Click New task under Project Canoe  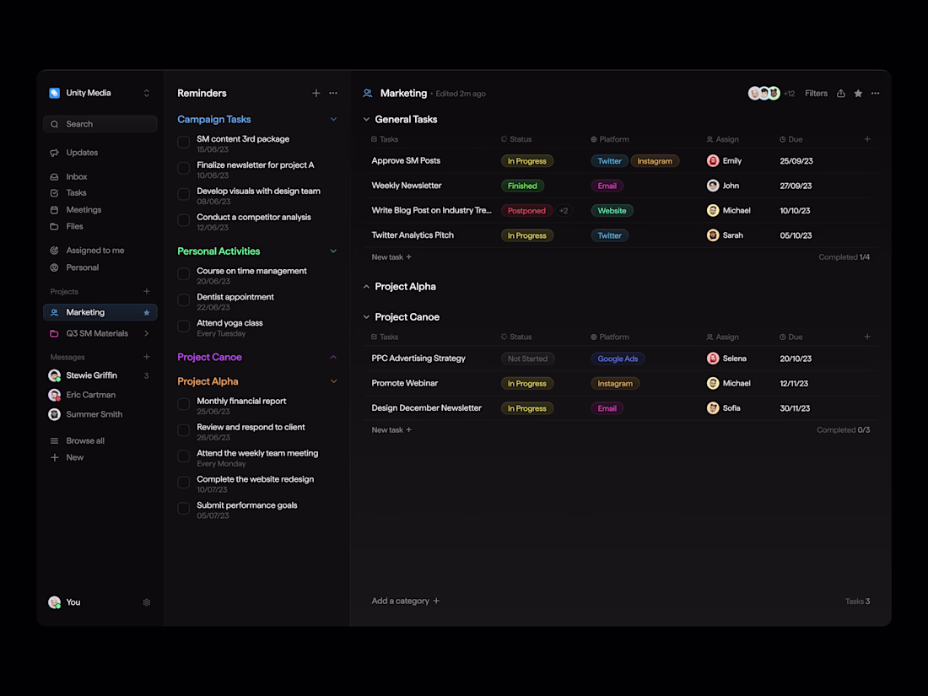click(x=391, y=429)
